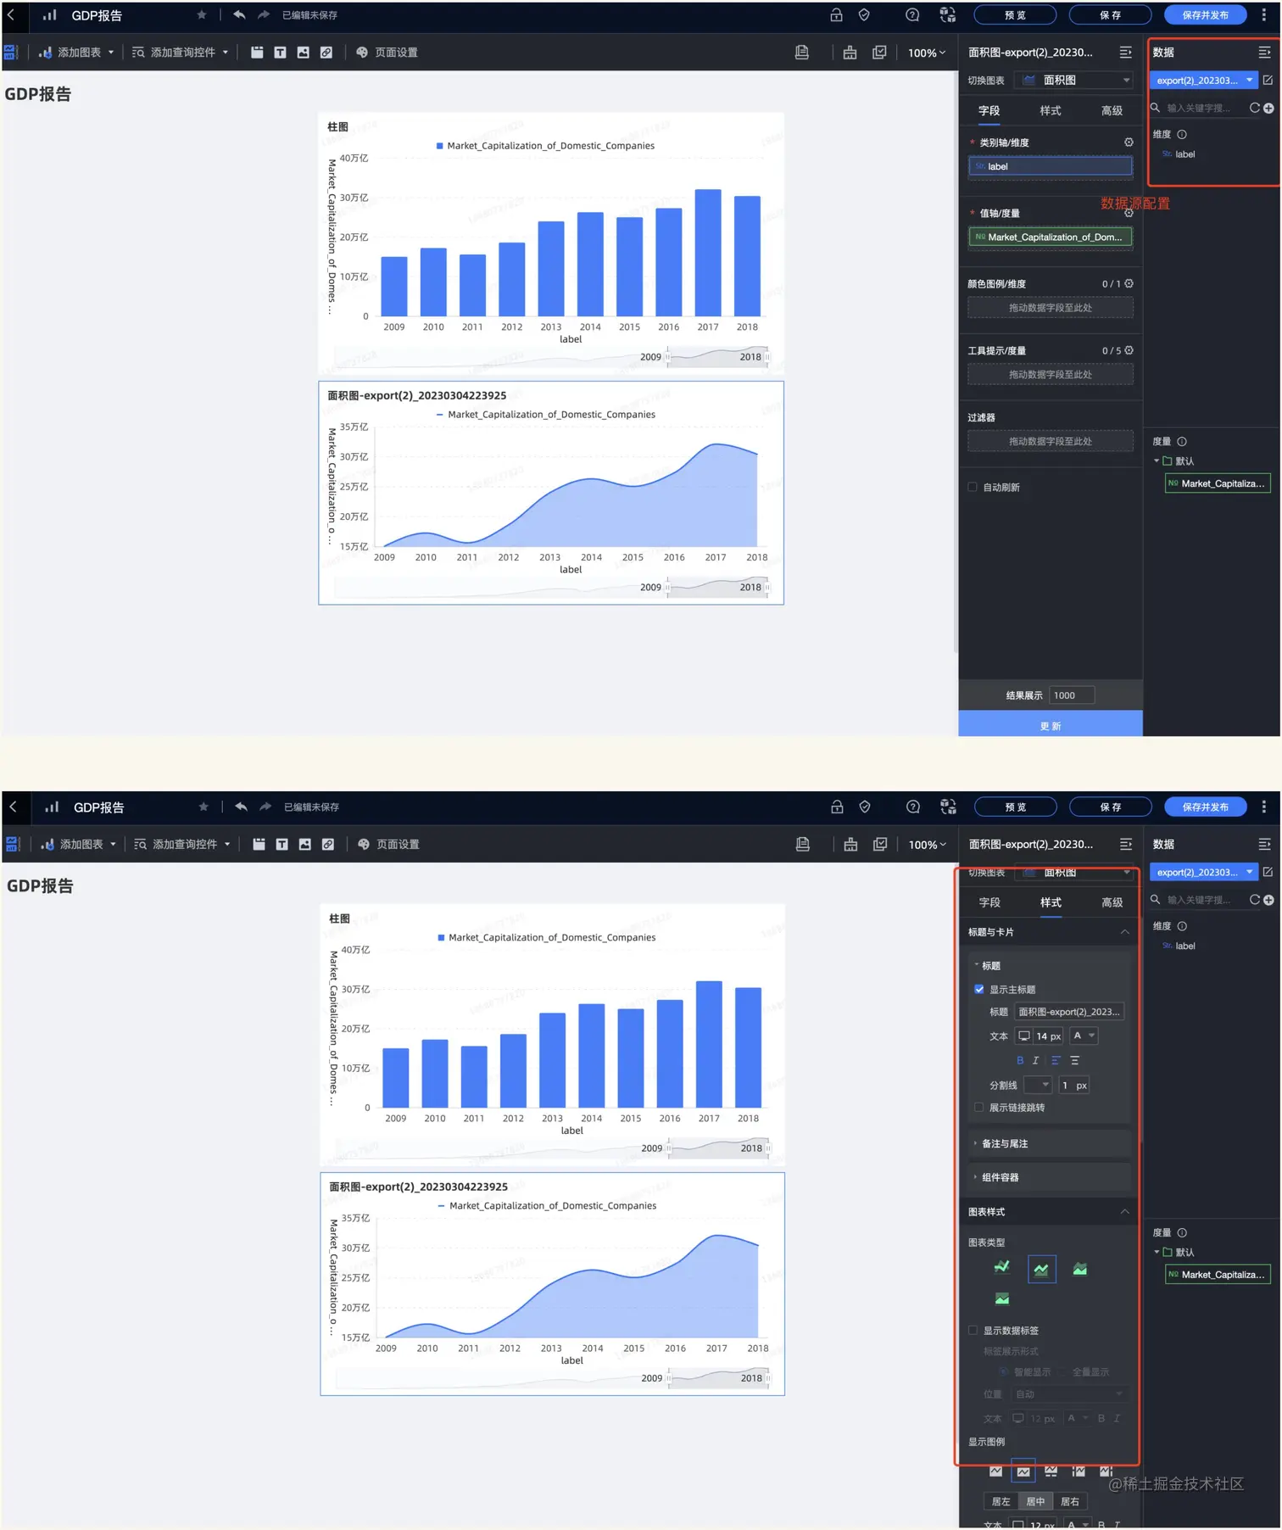Open 页面设置 in the top screenshot toolbar
Viewport: 1282px width, 1530px height.
click(x=387, y=53)
